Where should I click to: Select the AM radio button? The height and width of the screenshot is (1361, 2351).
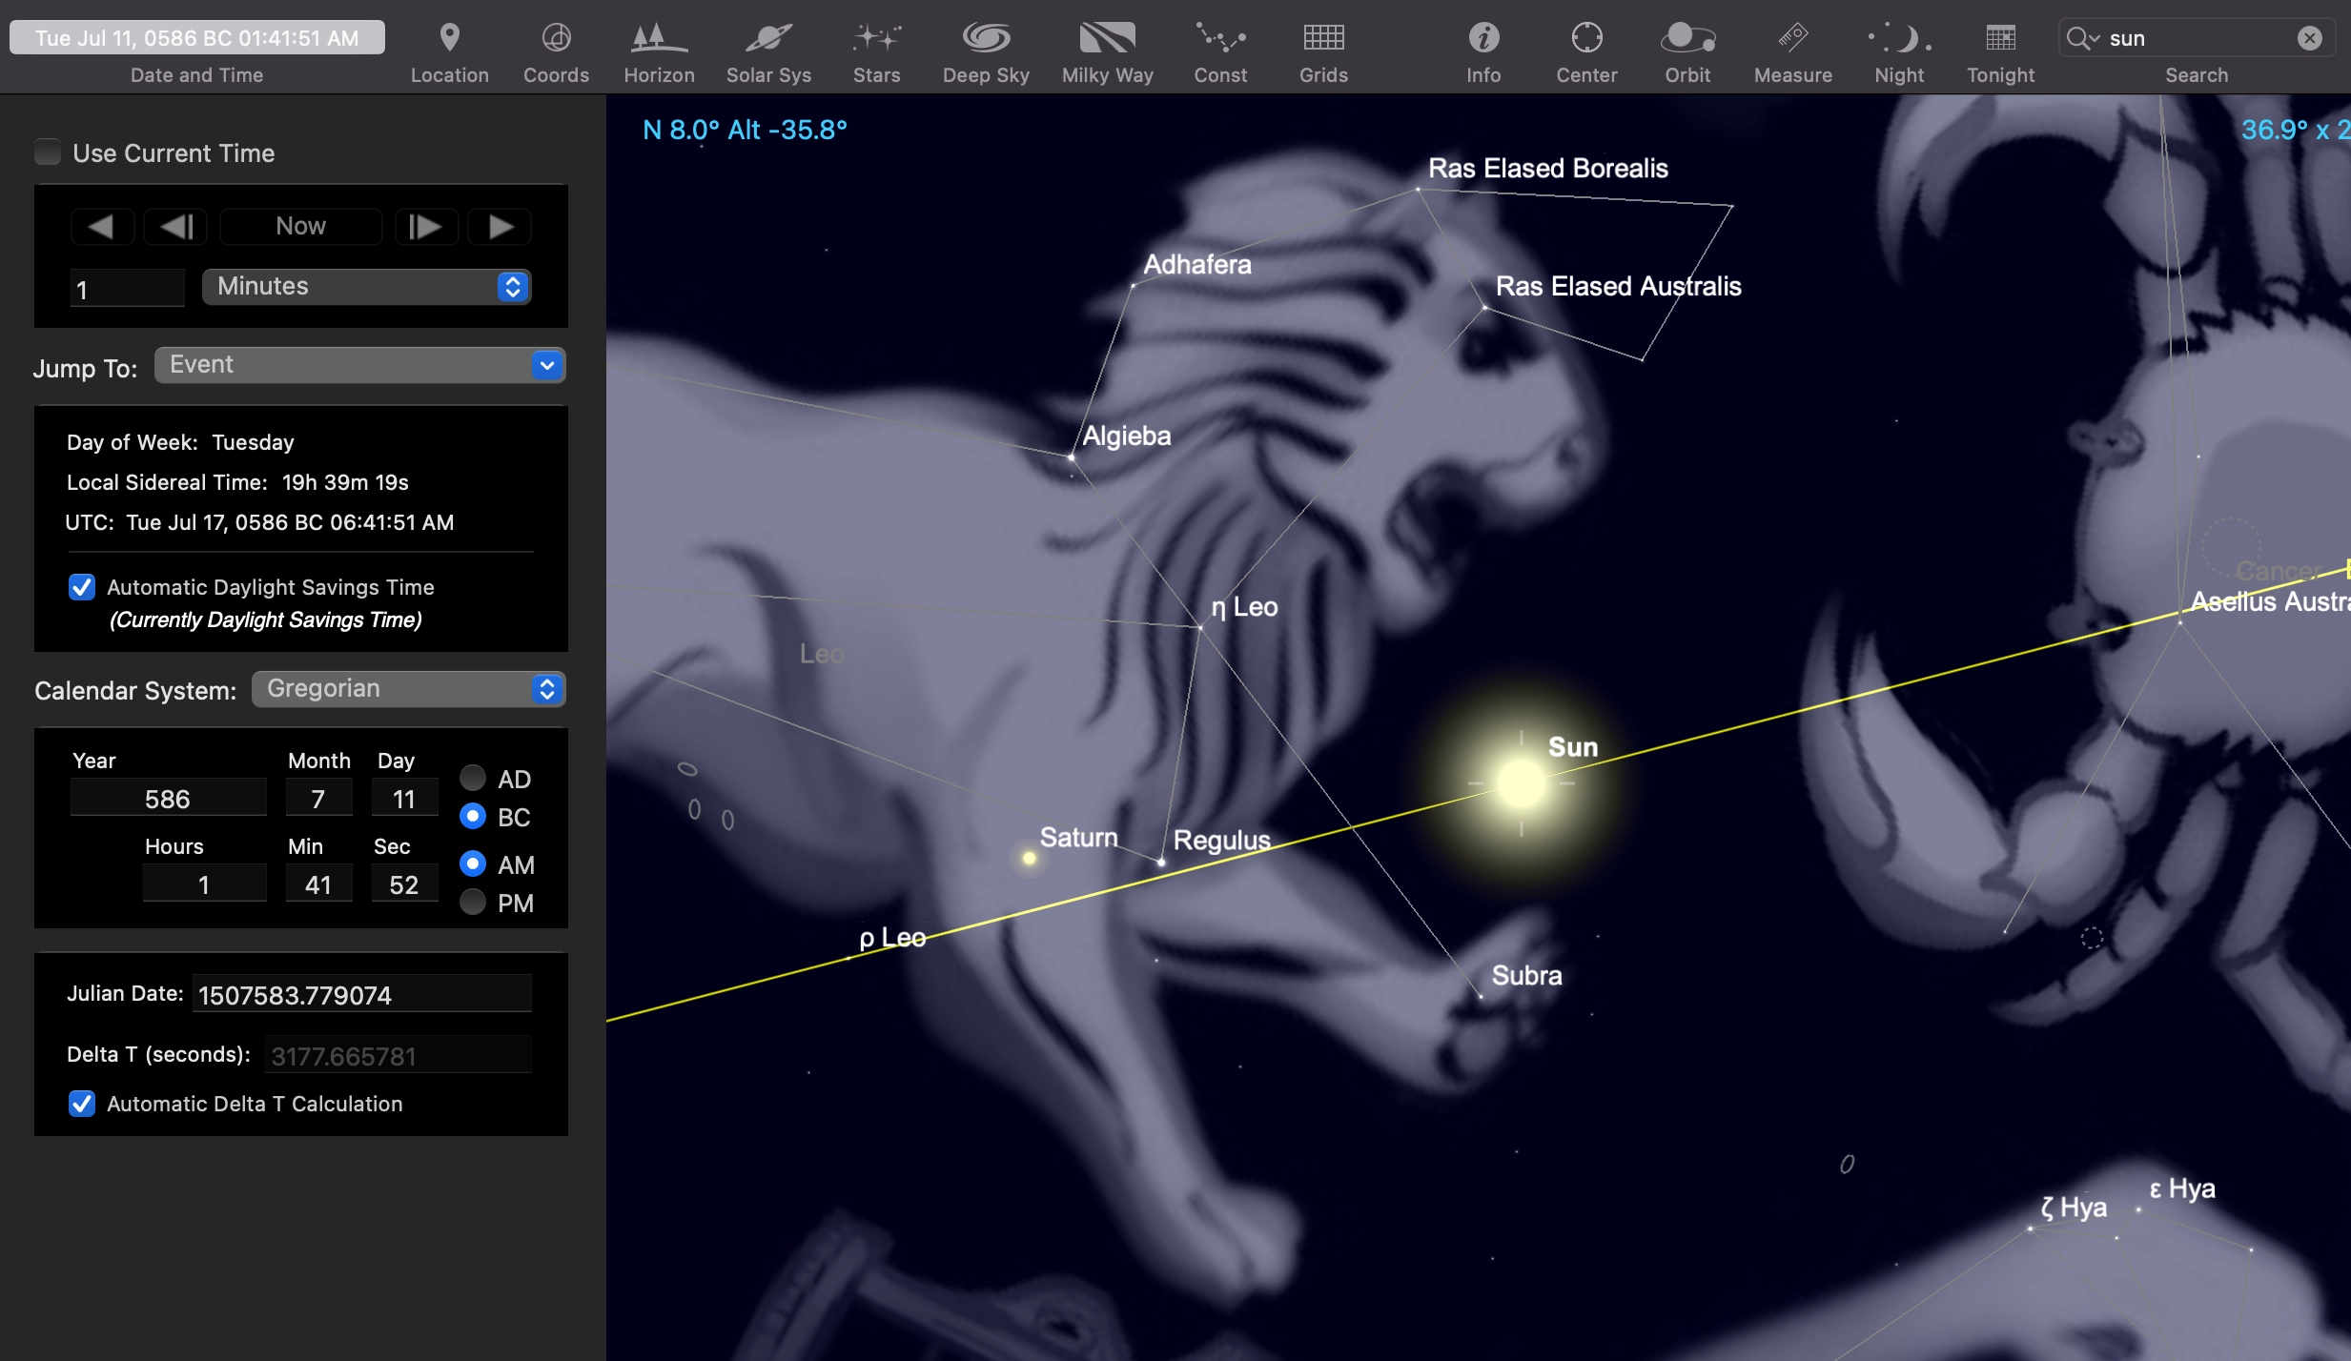pos(473,864)
